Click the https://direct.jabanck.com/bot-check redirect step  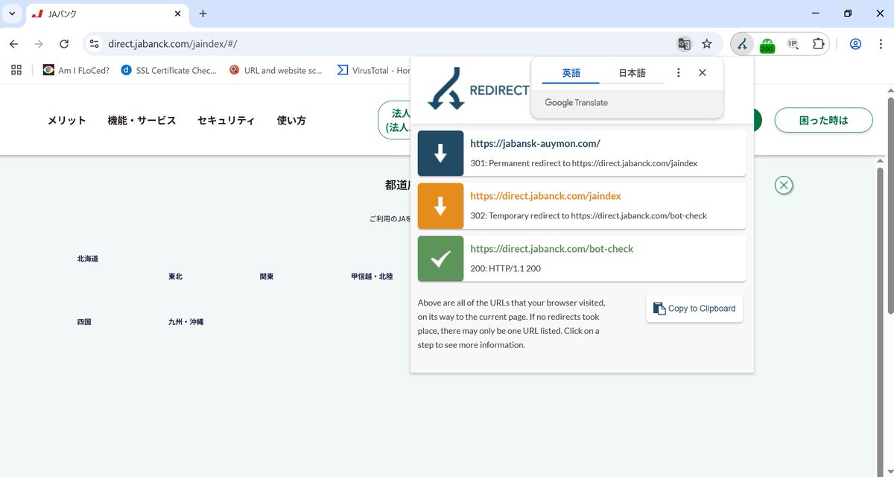pos(582,259)
